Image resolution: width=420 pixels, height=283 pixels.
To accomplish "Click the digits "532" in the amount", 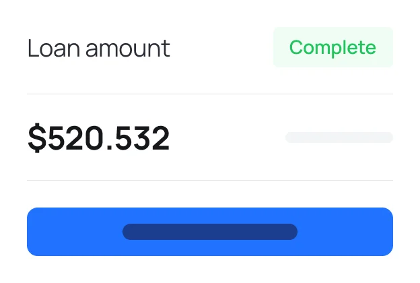I will [x=143, y=138].
